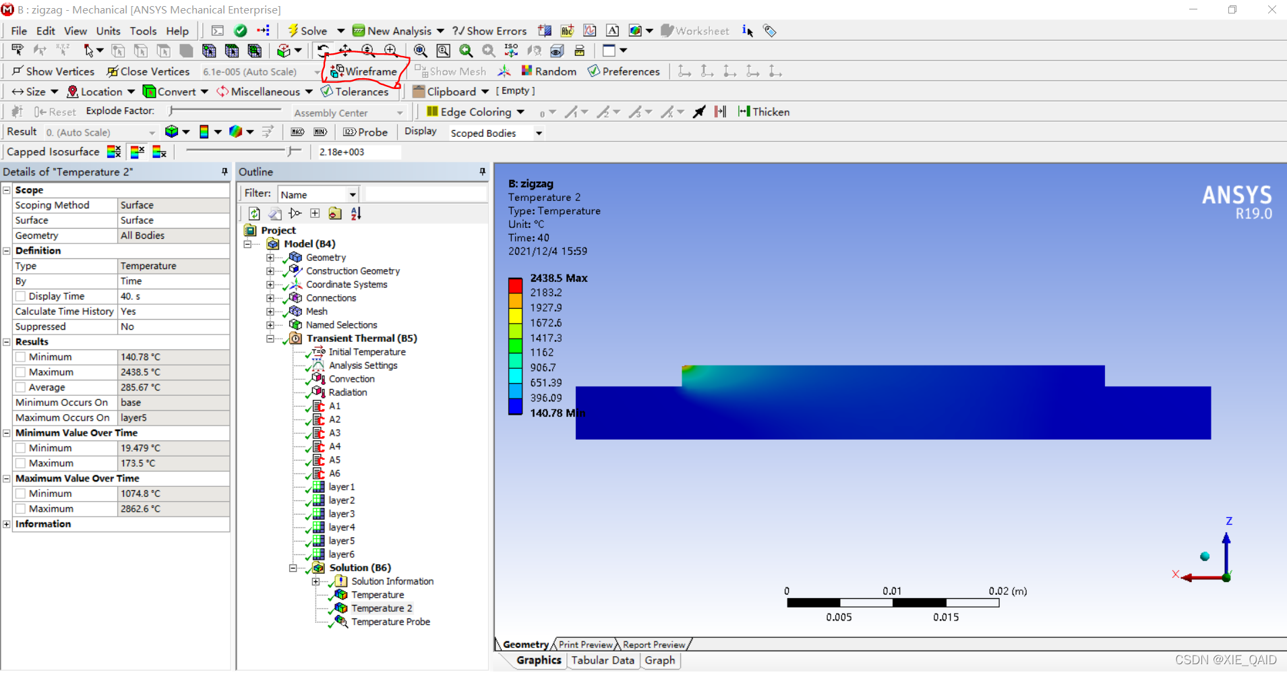Open the Edge Coloring dropdown arrow
The image size is (1287, 673).
point(521,112)
